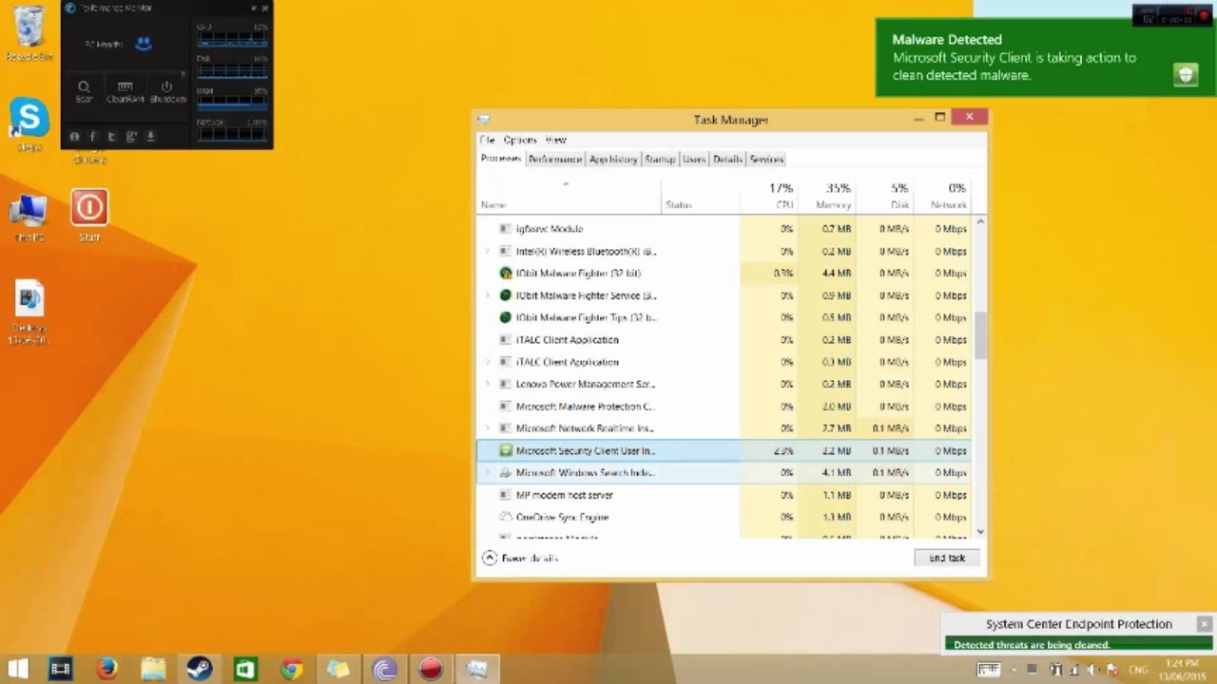Viewport: 1217px width, 684px height.
Task: Switch to the App history tab
Action: (x=613, y=160)
